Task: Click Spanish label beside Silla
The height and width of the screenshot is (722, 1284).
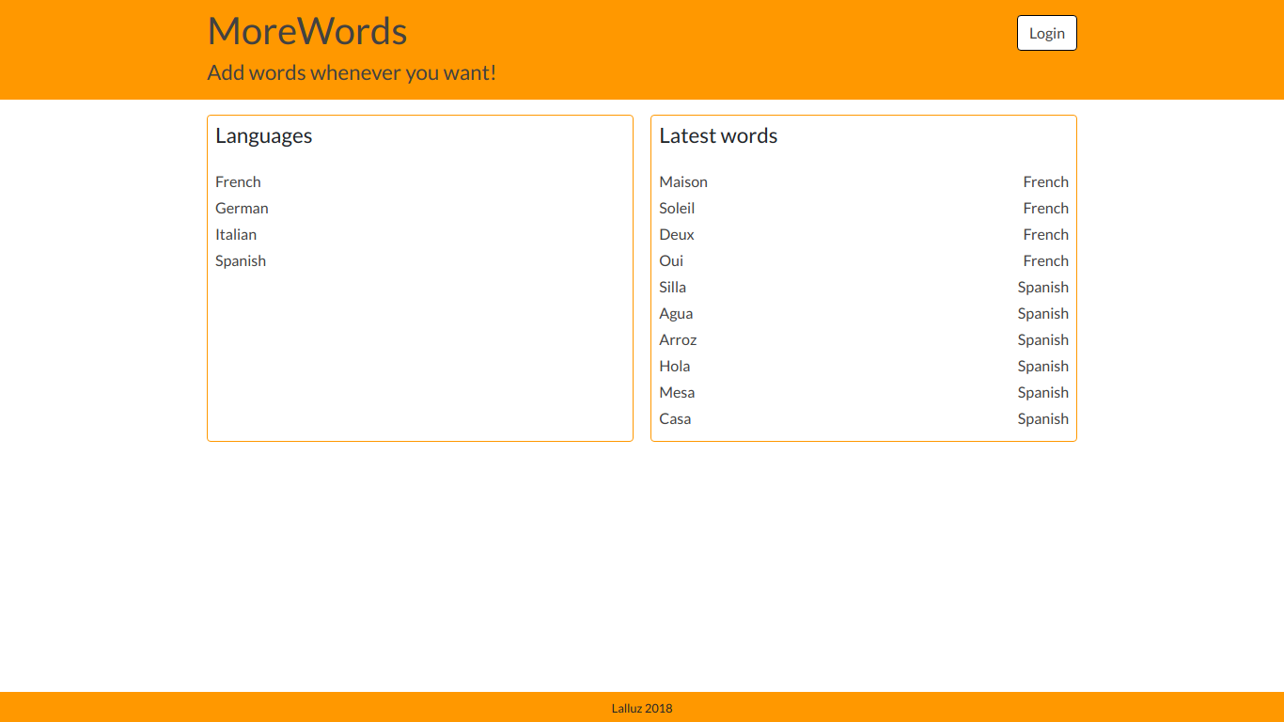Action: click(x=1042, y=287)
